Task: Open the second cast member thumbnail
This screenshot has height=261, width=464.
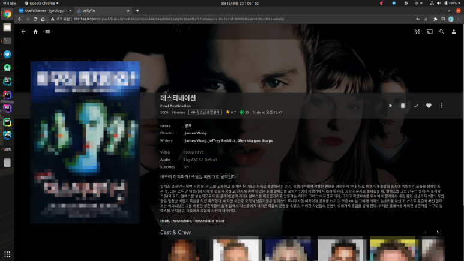Action: click(x=237, y=248)
